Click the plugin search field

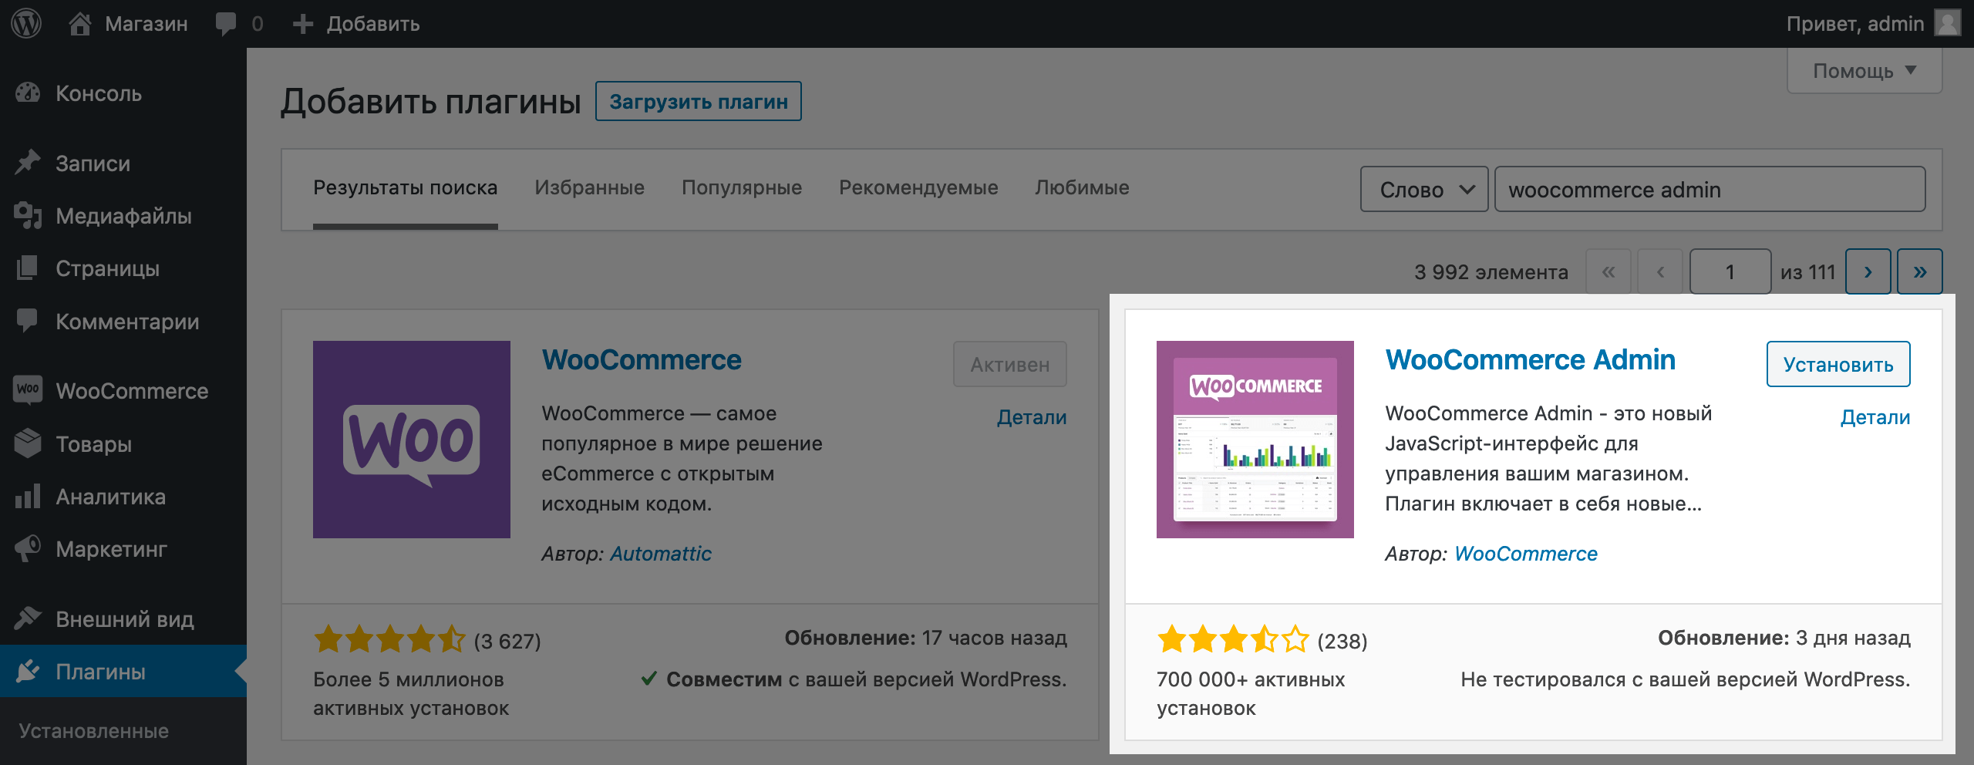(x=1710, y=189)
